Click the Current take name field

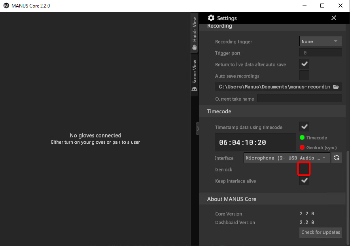pos(299,99)
